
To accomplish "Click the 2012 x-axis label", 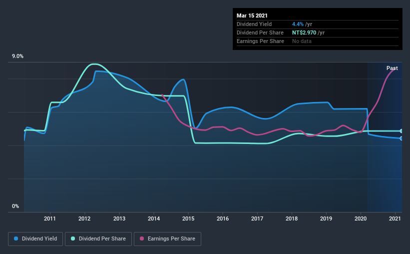I will pyautogui.click(x=84, y=218).
